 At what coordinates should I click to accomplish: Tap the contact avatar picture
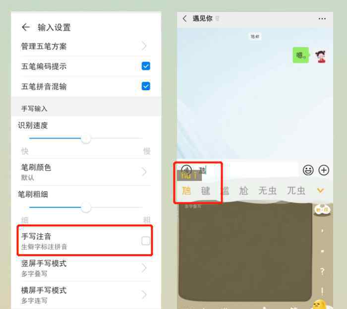pyautogui.click(x=320, y=56)
